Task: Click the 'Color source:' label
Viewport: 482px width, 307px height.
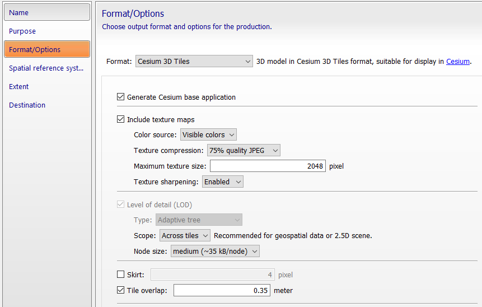Action: click(155, 135)
